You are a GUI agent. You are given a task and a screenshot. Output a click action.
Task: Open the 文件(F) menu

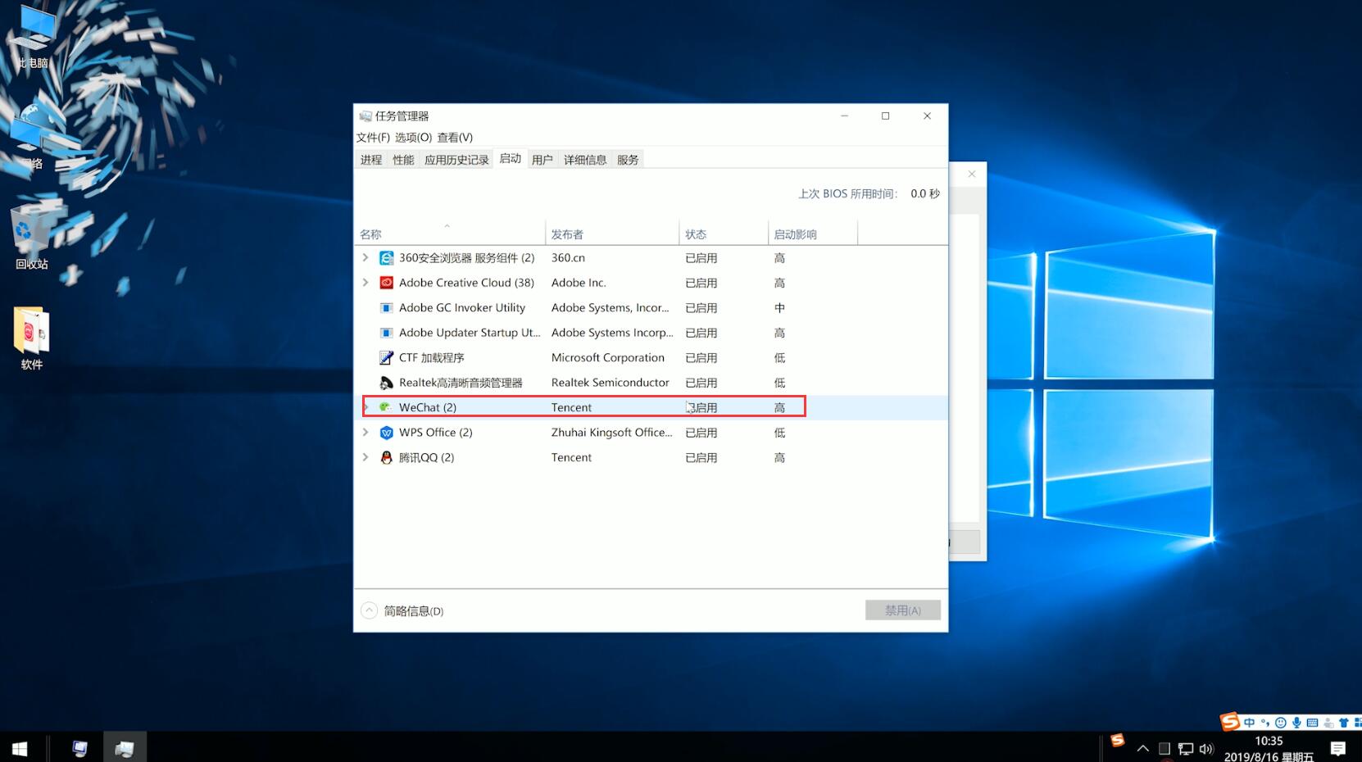point(373,138)
